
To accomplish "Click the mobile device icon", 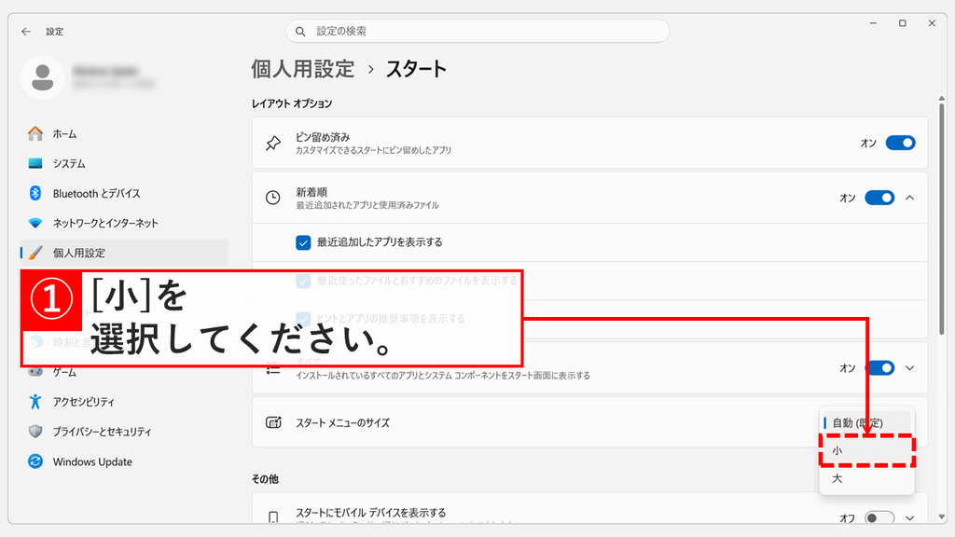I will tap(273, 516).
